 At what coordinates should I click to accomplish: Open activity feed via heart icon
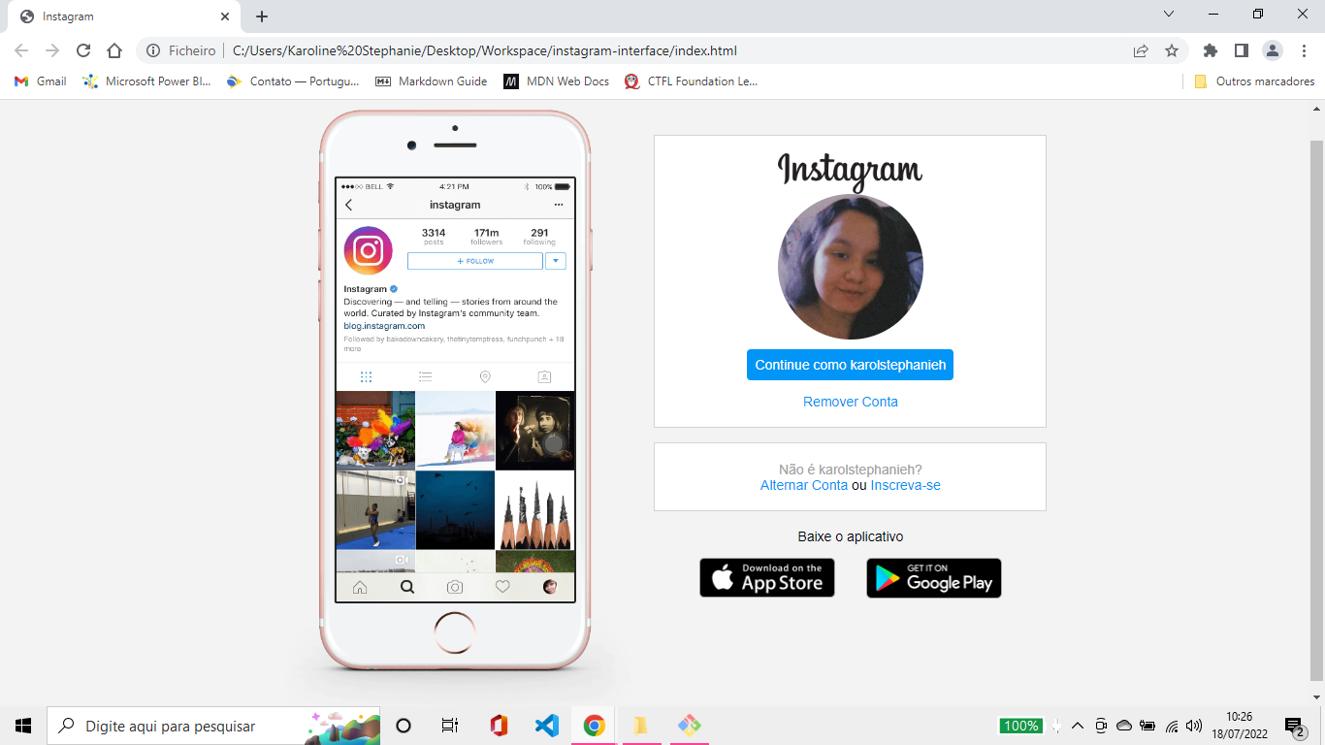pos(502,586)
